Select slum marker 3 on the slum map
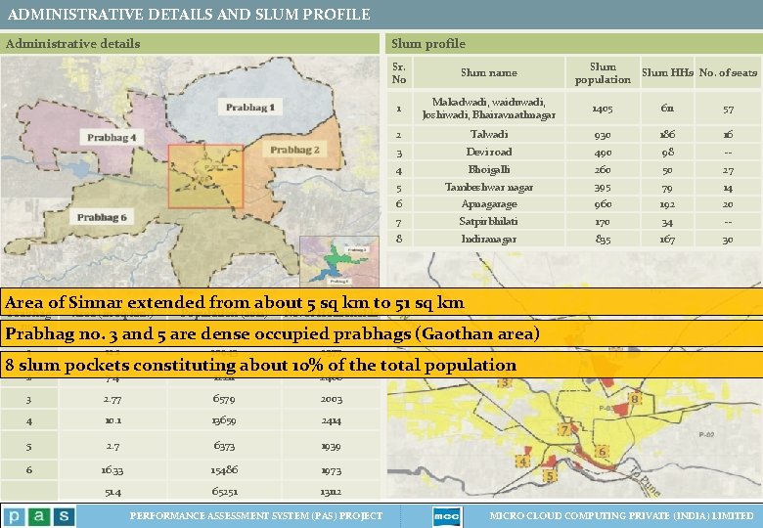The width and height of the screenshot is (763, 528). click(505, 382)
